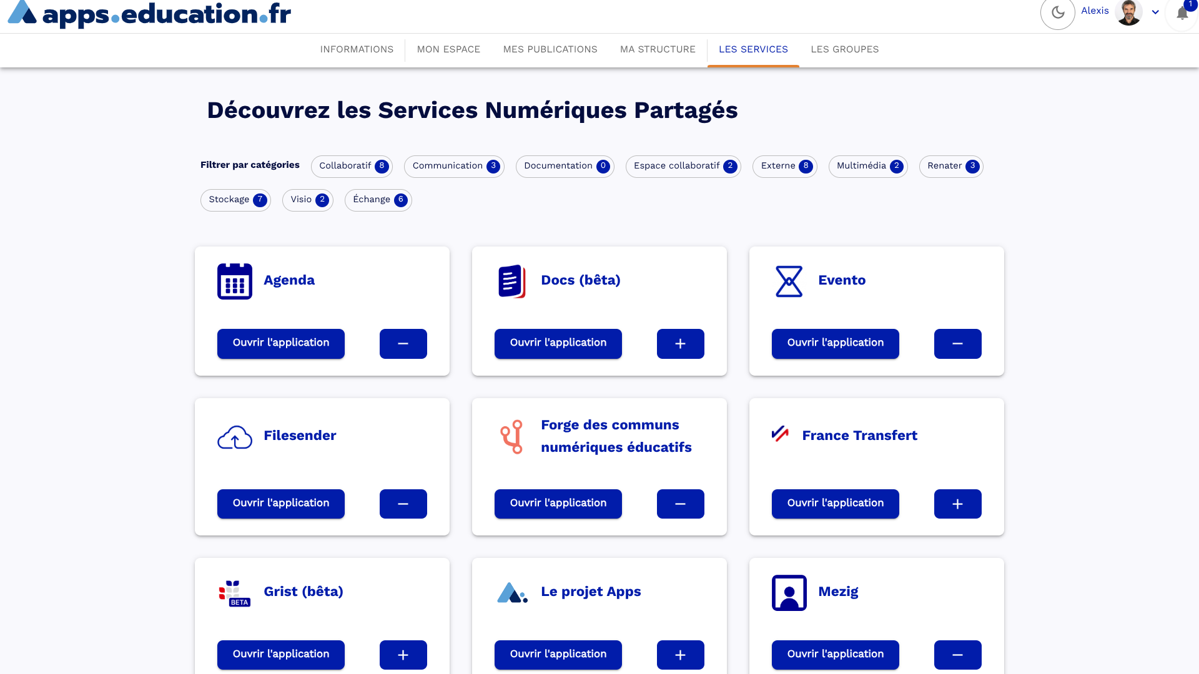Screen dimensions: 1199x674
Task: Filter by Stockage category
Action: coord(235,200)
